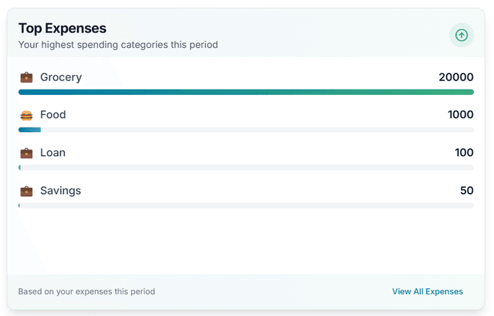The height and width of the screenshot is (316, 494).
Task: Click the Loan progress bar
Action: coord(246,168)
